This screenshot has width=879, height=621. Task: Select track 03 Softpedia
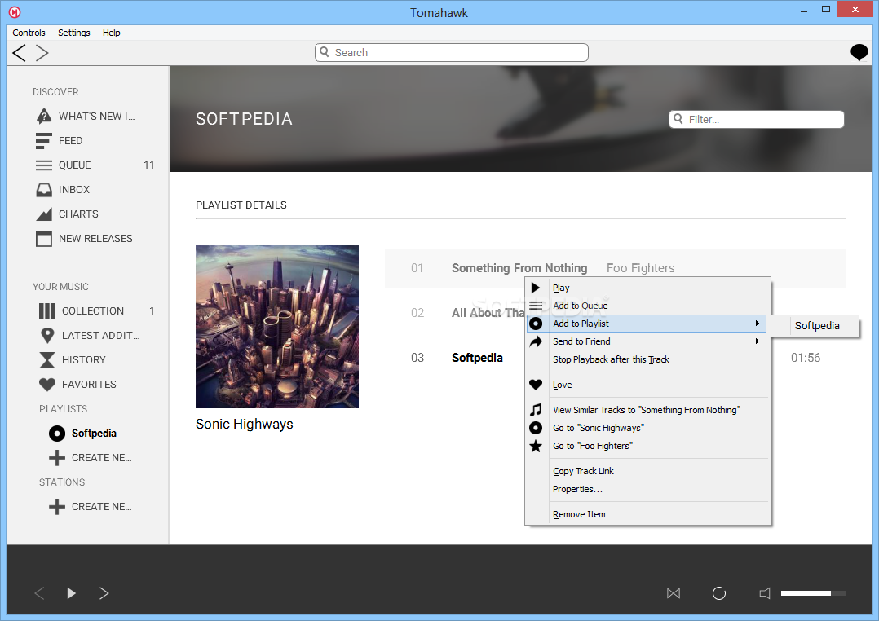tap(476, 358)
